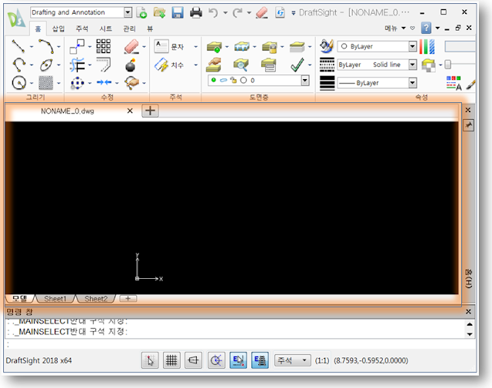Switch to the 뷰 ribbon tab
492x388 pixels.
click(150, 29)
